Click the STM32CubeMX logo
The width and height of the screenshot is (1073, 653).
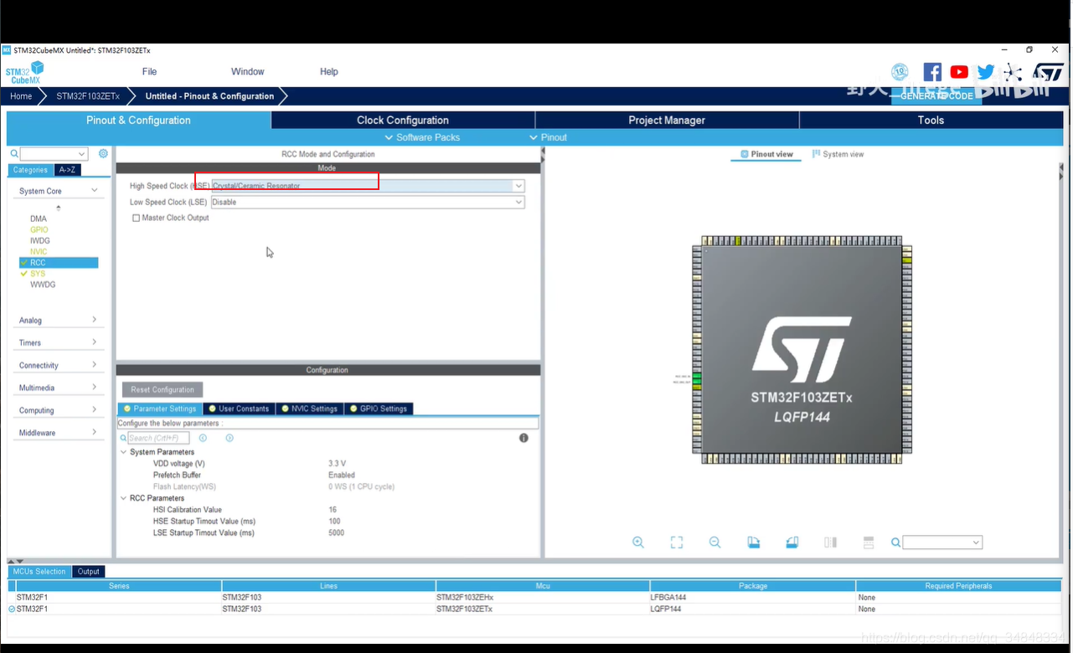(x=24, y=73)
